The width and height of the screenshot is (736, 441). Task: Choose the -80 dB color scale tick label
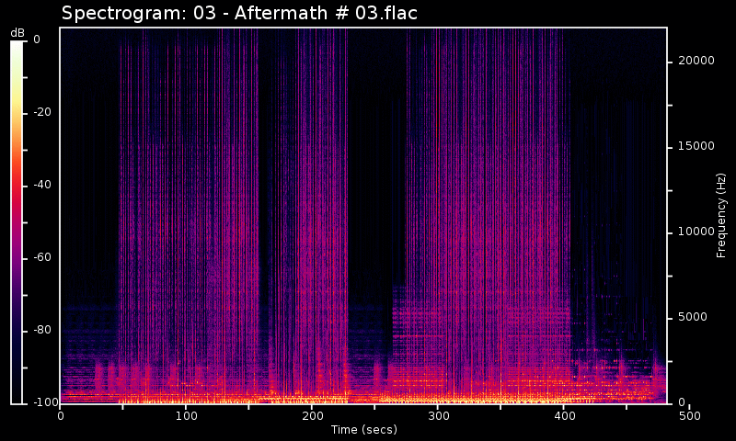(x=40, y=330)
